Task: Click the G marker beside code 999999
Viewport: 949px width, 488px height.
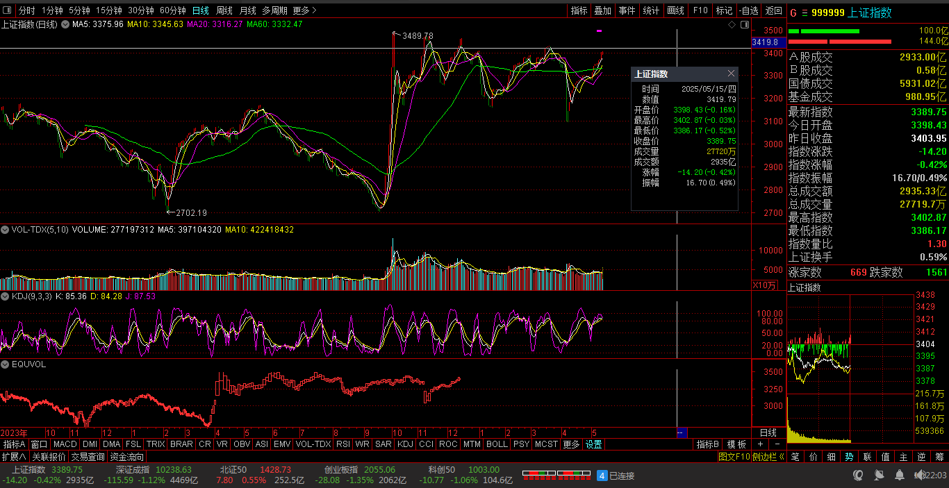Action: tap(793, 12)
